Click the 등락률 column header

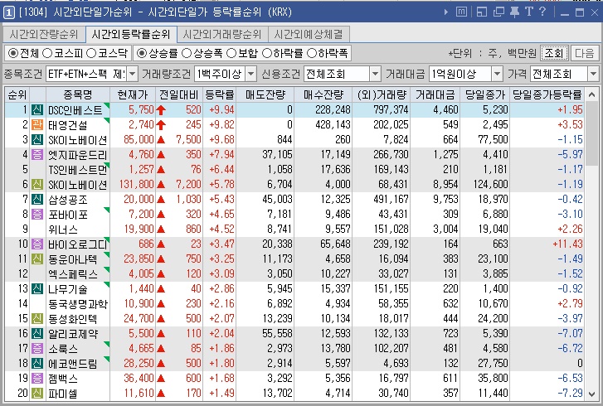point(220,94)
